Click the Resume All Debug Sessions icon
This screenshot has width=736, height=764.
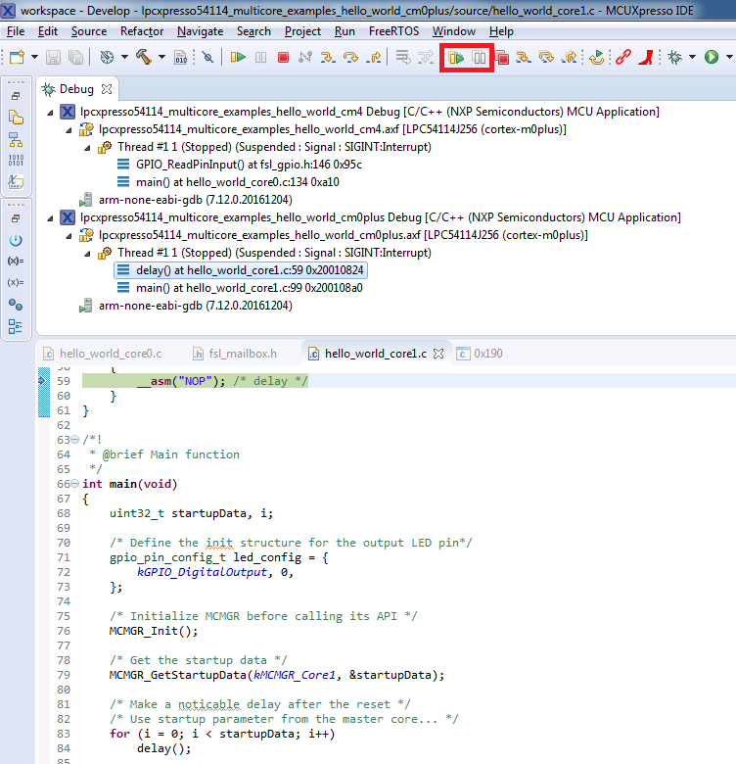coord(457,58)
